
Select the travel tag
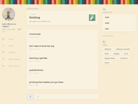tap(107, 63)
